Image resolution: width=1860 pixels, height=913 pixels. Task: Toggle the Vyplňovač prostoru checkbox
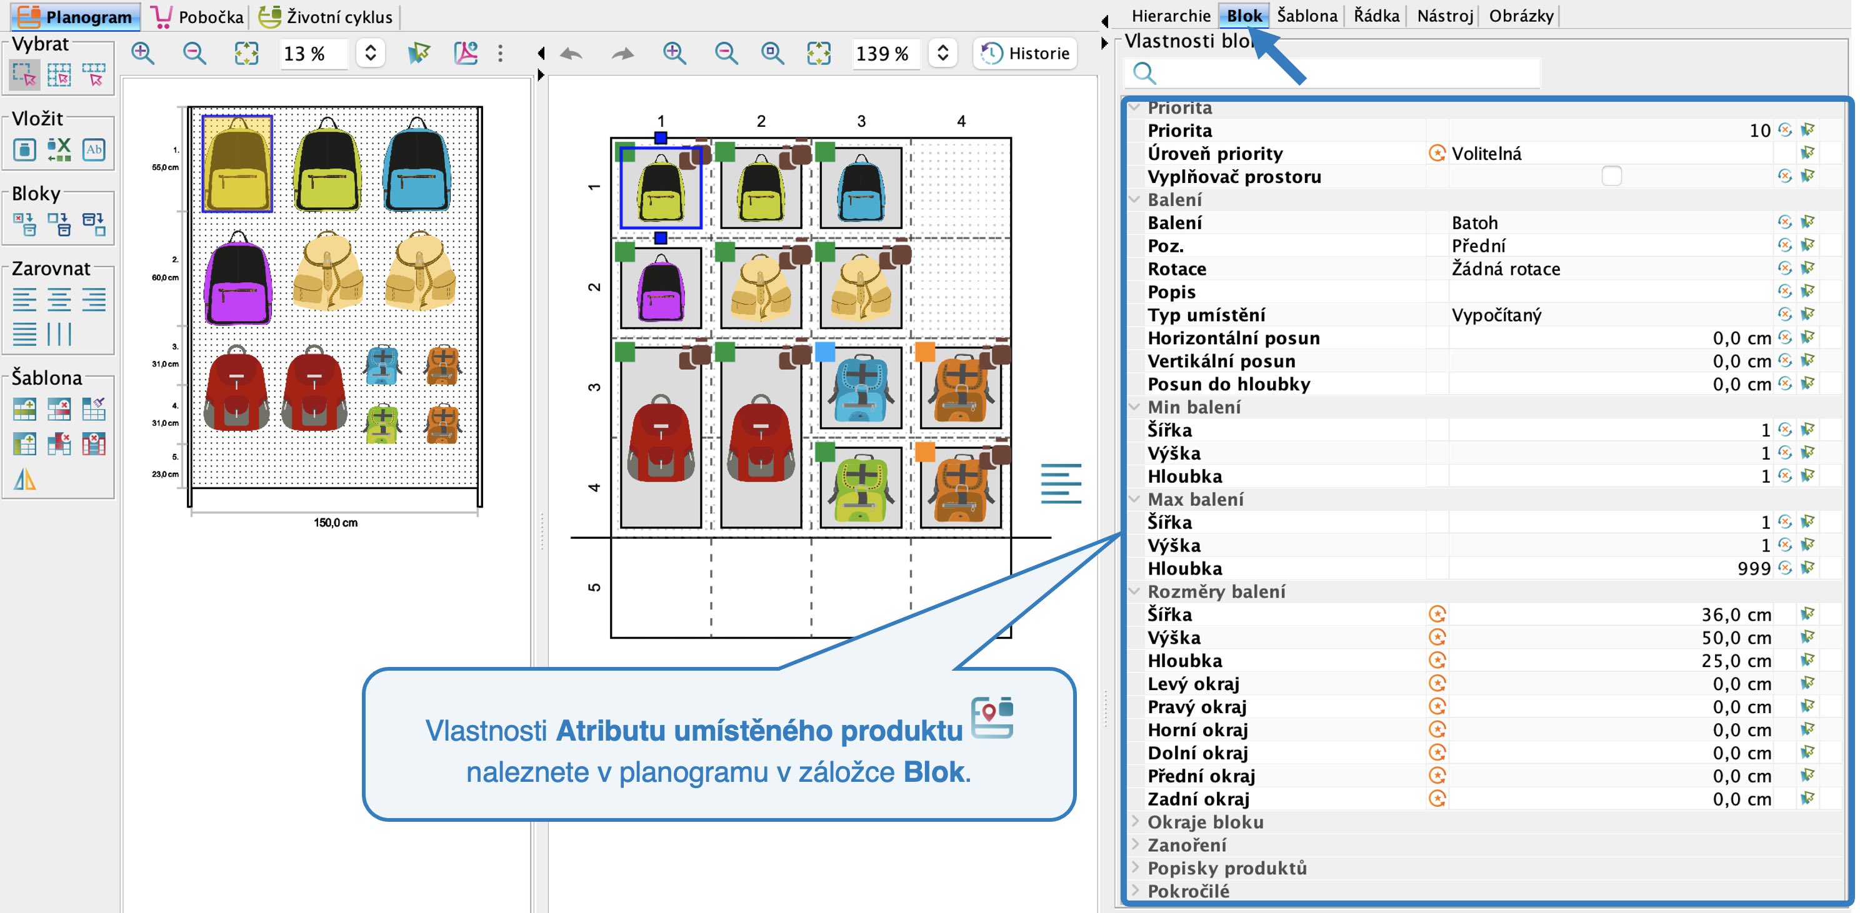pyautogui.click(x=1612, y=176)
